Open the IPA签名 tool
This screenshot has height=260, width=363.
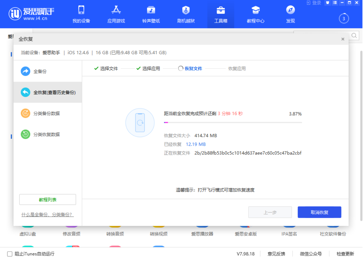[x=289, y=234]
